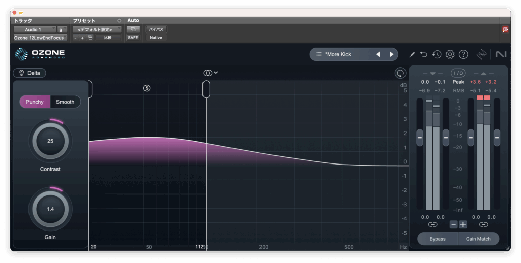Click the pencil edit preset icon

tap(412, 54)
